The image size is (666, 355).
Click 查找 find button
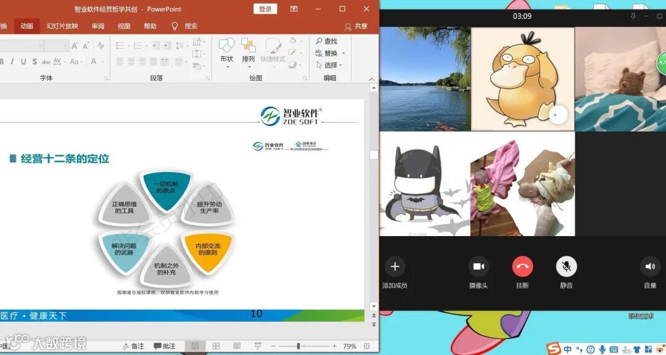click(327, 41)
